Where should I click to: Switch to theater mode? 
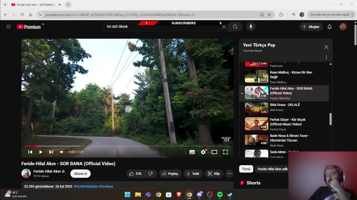click(x=214, y=152)
